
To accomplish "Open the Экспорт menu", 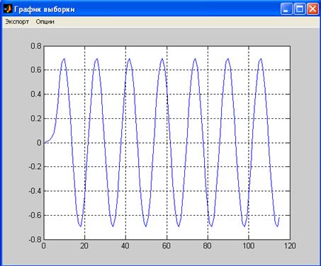I will 17,22.
